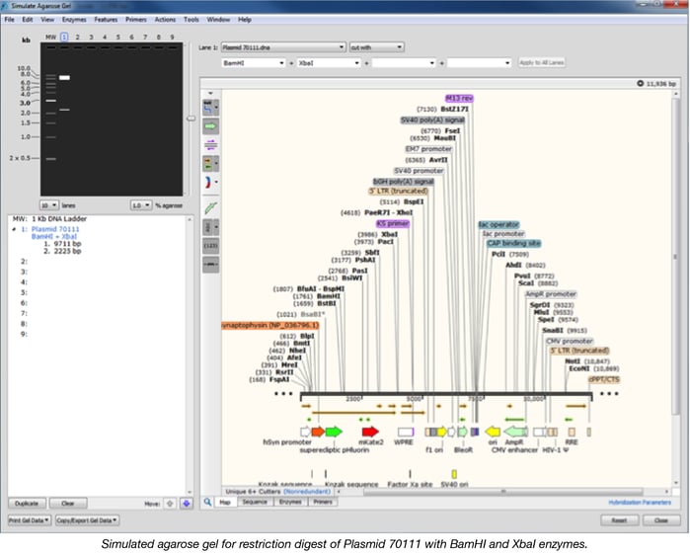Click the red mKate2 feature arrow
The height and width of the screenshot is (554, 690).
tap(370, 432)
